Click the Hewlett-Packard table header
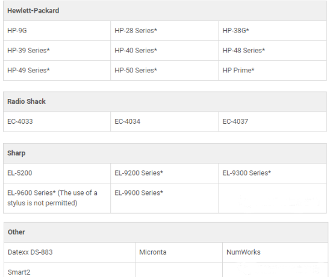 click(x=165, y=11)
